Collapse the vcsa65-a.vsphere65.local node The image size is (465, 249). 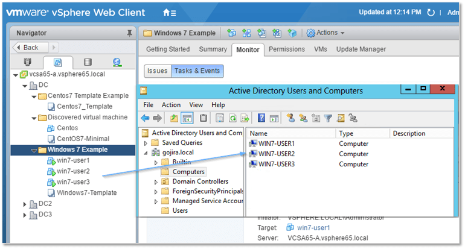pyautogui.click(x=16, y=75)
